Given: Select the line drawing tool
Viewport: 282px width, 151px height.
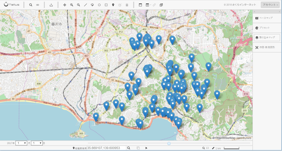Looking at the screenshot, I should (85, 5).
